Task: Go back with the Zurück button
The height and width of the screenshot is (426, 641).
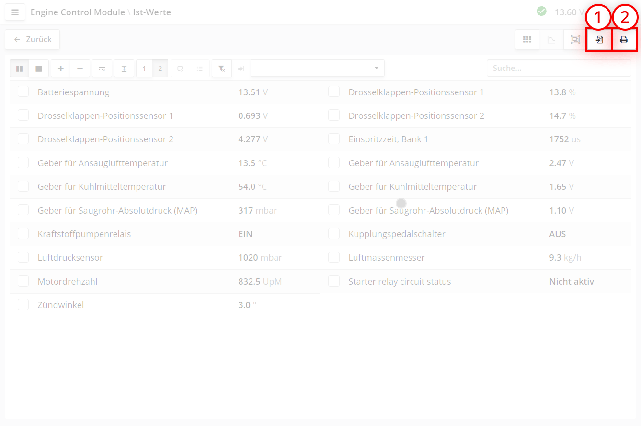Action: 33,40
